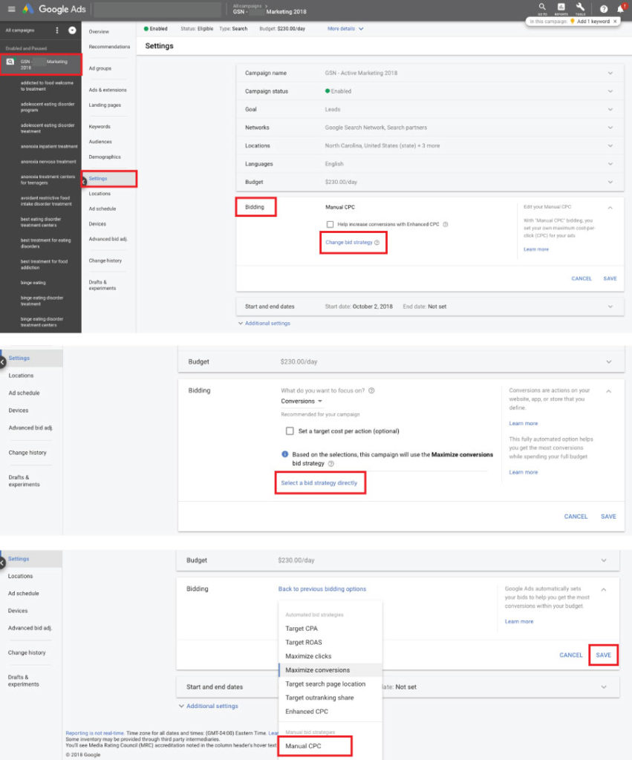Viewport: 632px width, 760px height.
Task: Open Landing pages in navigation
Action: tap(105, 105)
